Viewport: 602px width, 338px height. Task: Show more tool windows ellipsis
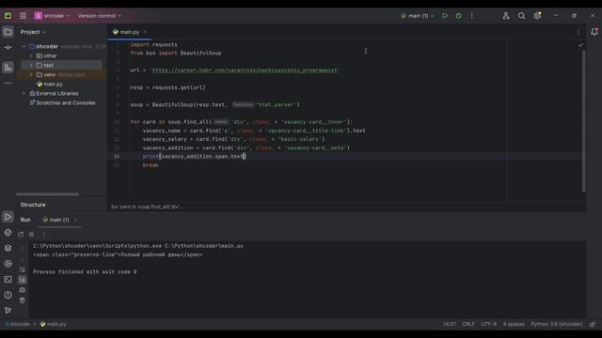pyautogui.click(x=8, y=84)
